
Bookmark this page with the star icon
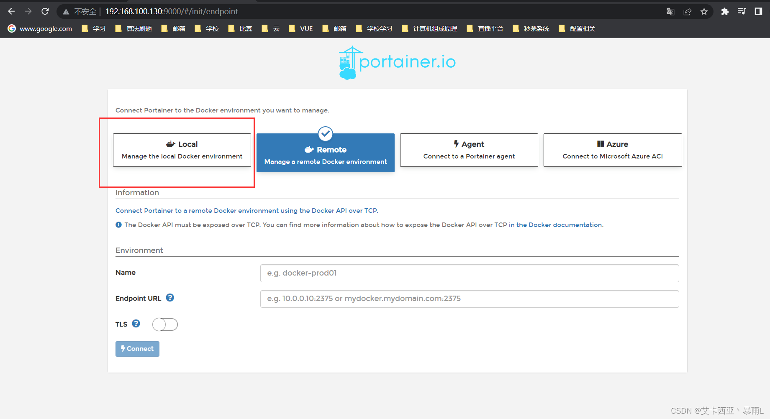tap(704, 12)
